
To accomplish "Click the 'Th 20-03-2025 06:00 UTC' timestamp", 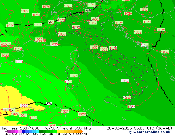I will click(127, 128).
